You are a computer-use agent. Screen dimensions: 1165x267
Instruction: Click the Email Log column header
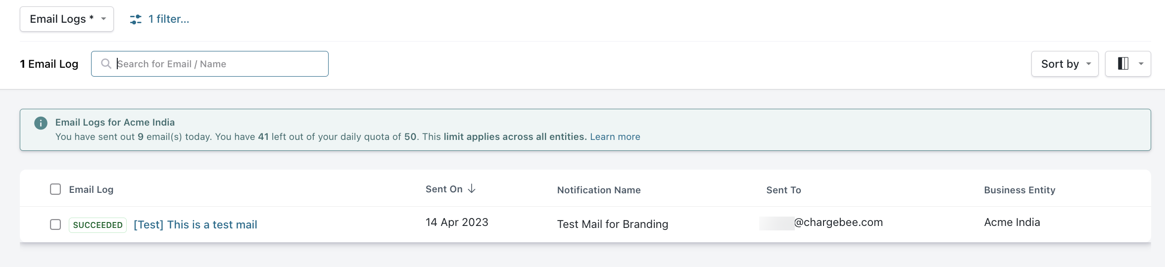click(91, 189)
